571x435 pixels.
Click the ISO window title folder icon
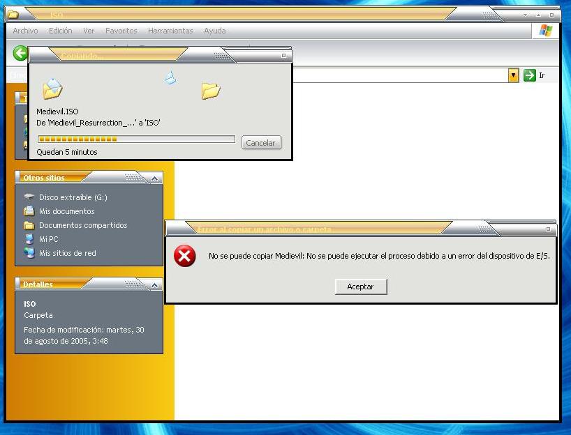point(13,14)
